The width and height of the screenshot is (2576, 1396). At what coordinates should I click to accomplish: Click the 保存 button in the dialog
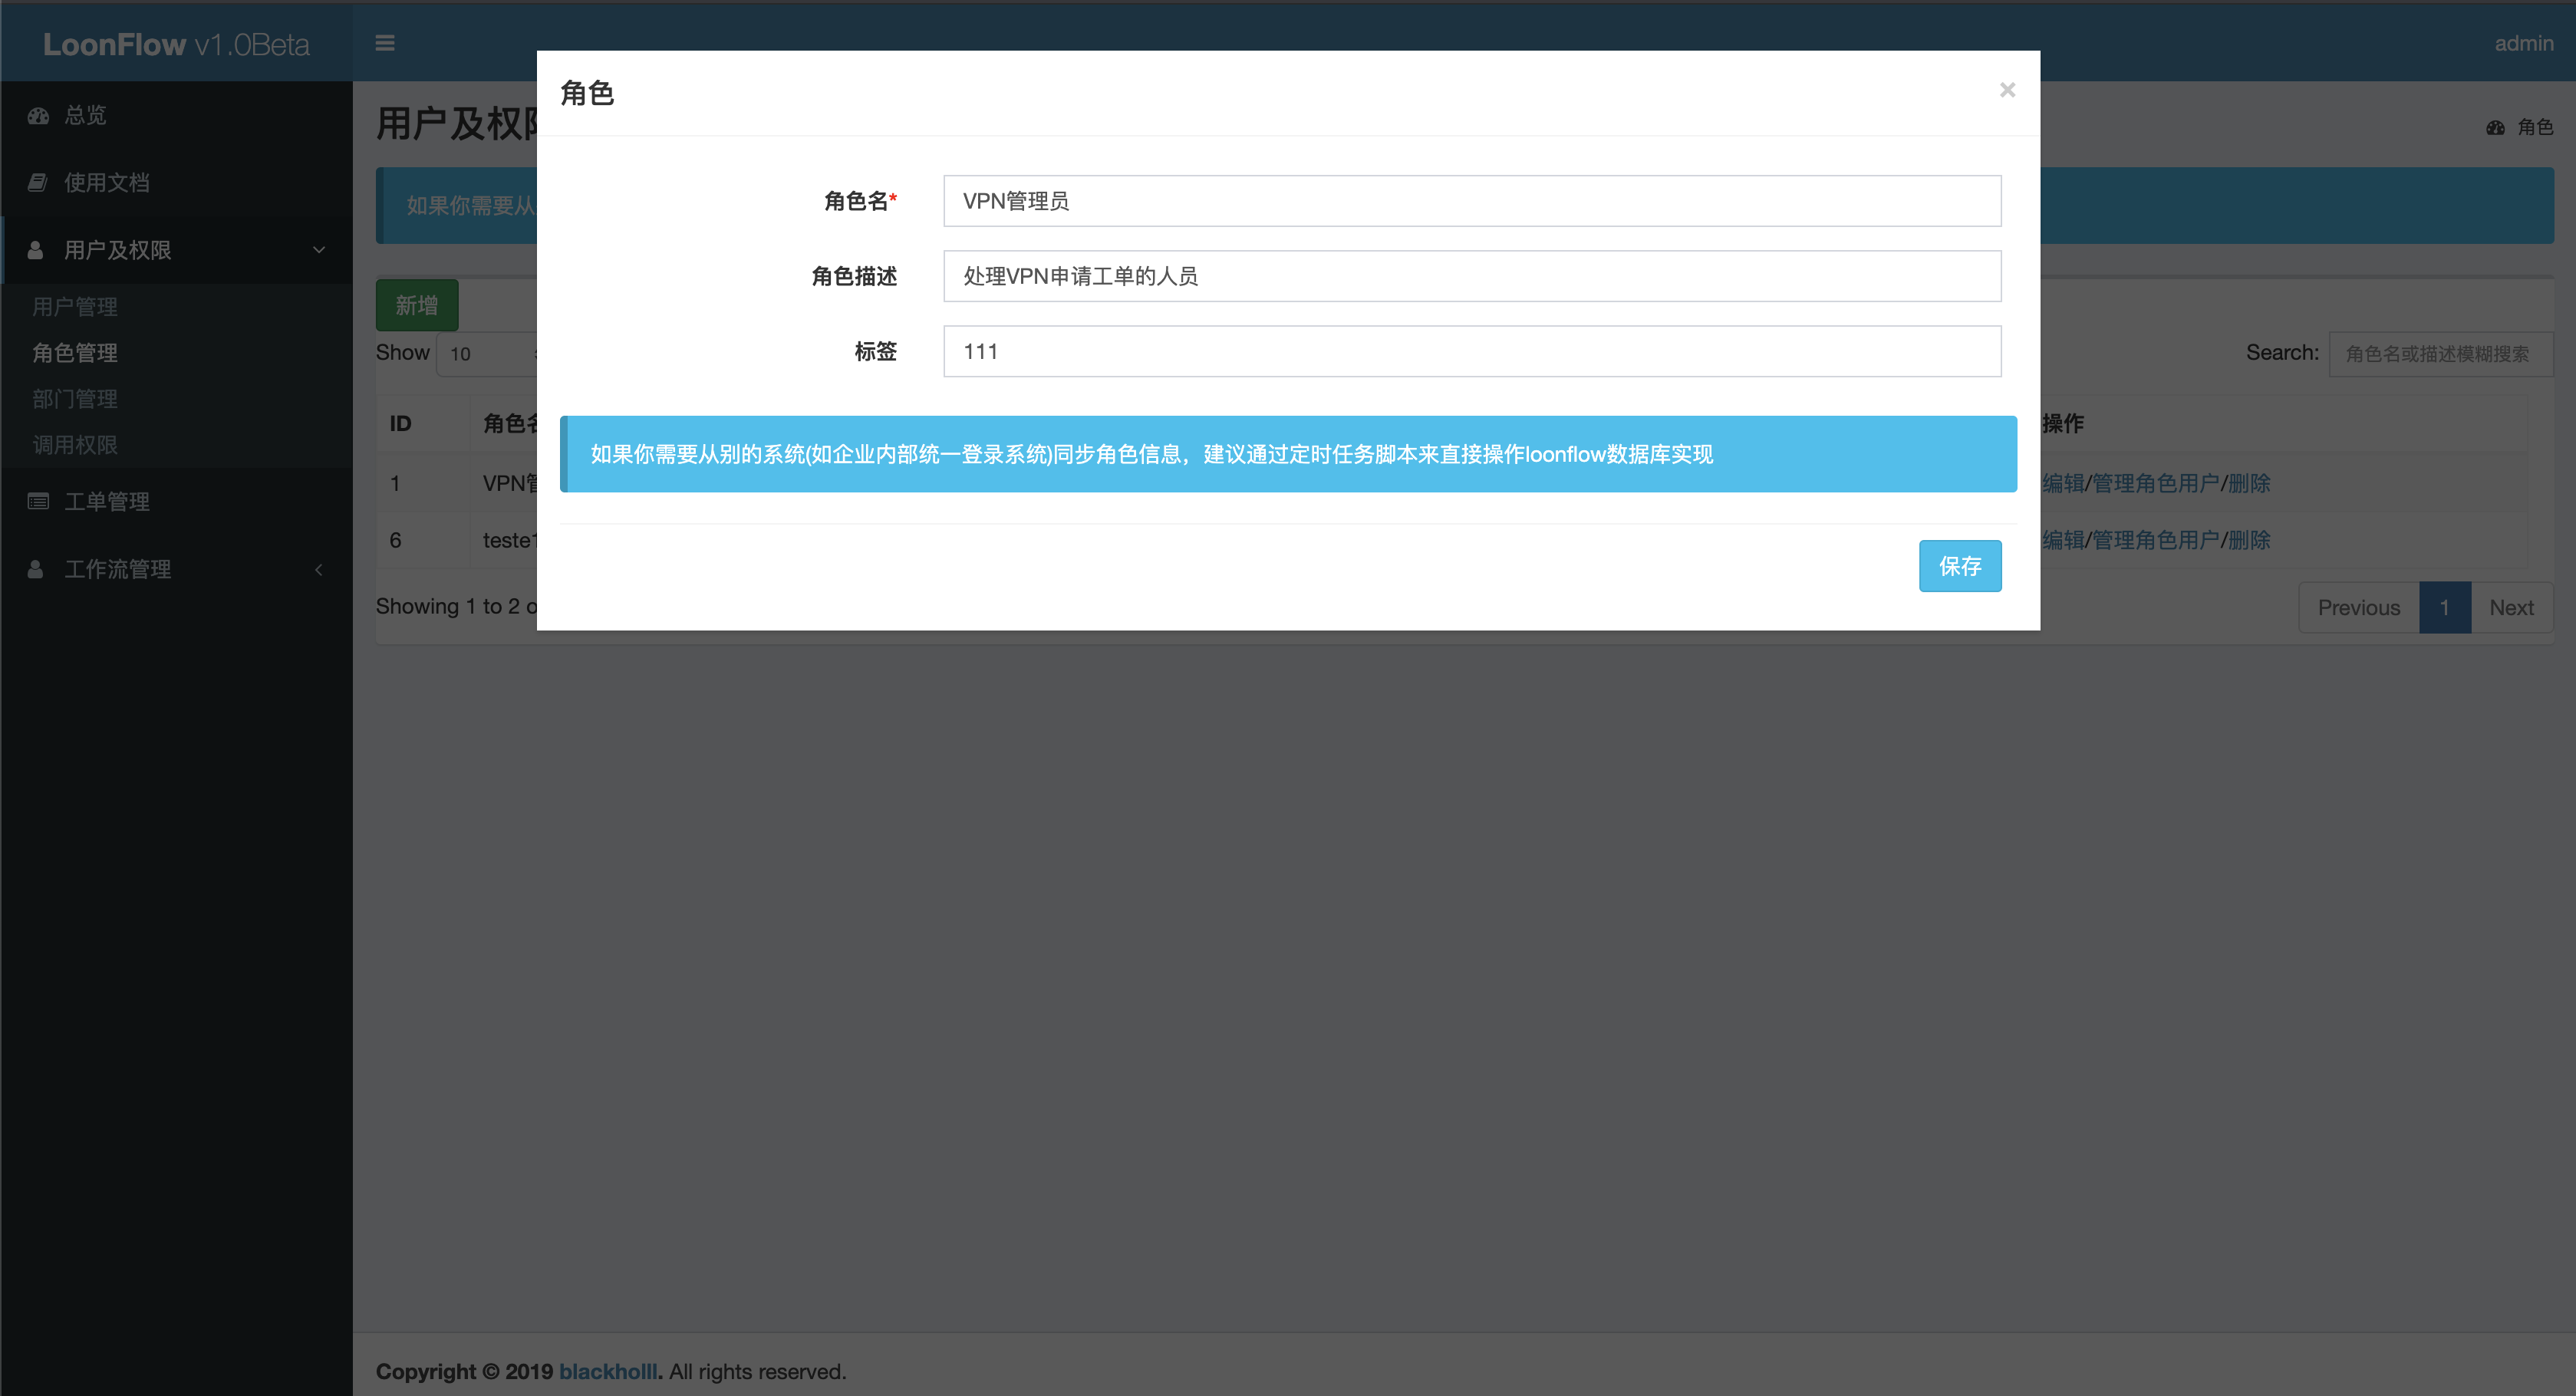click(x=1960, y=566)
